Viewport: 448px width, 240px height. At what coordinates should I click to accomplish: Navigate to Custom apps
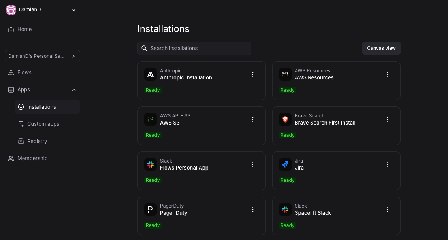coord(43,124)
